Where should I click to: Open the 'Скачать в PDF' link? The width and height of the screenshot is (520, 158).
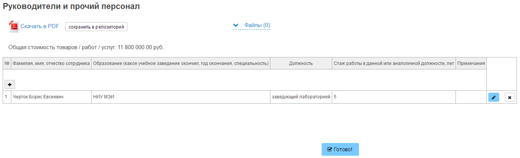[40, 26]
